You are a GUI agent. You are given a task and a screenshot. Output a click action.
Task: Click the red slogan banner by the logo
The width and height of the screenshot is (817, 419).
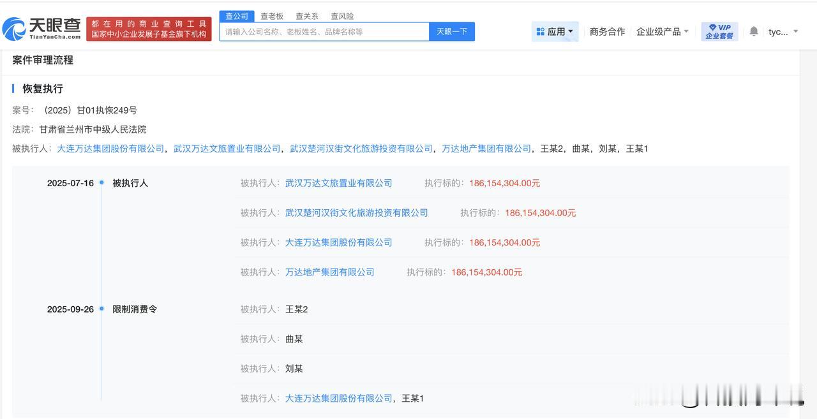tap(149, 29)
